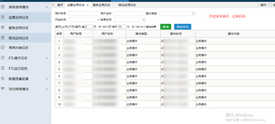Click the ETL运行监控 sidebar icon
The width and height of the screenshot is (275, 124).
click(3, 68)
